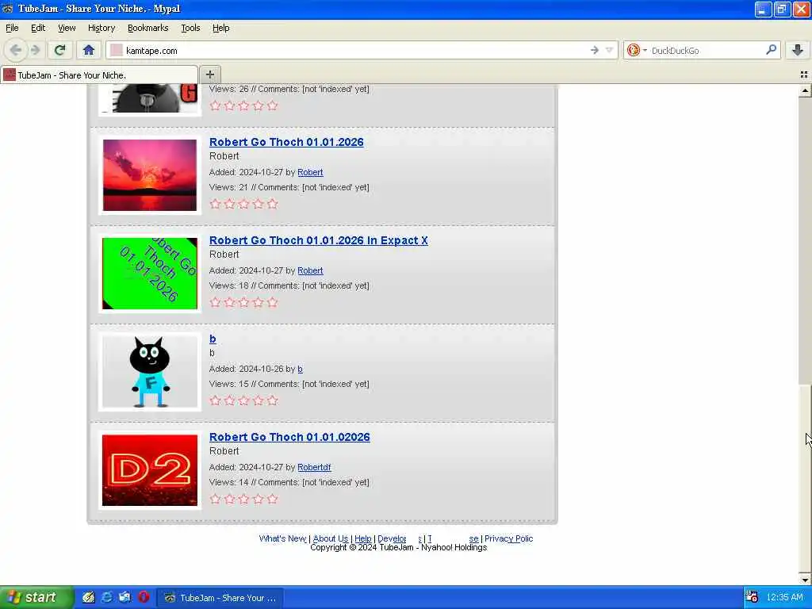Rate video b four stars
This screenshot has height=609, width=812.
point(258,400)
